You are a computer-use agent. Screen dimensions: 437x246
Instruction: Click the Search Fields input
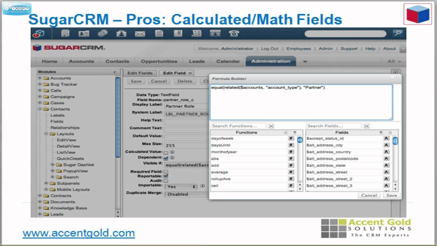coord(334,126)
